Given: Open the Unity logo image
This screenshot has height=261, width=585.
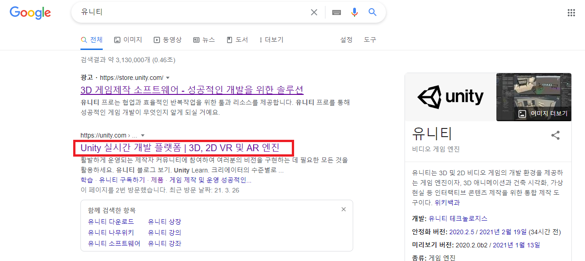Looking at the screenshot, I should (450, 97).
